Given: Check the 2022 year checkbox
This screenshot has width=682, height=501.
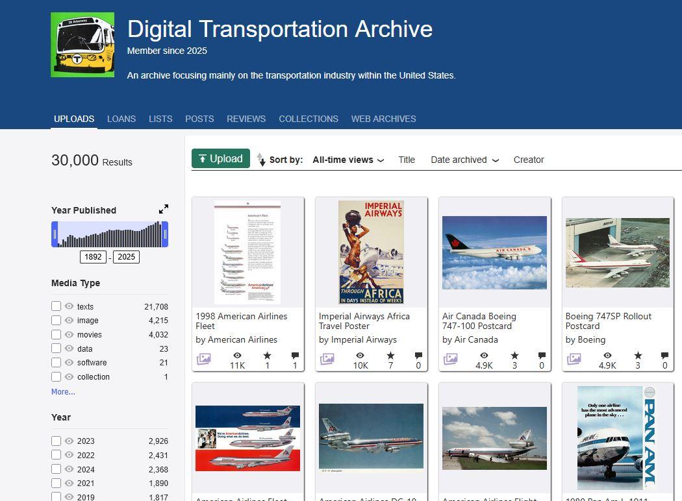Looking at the screenshot, I should pos(56,455).
